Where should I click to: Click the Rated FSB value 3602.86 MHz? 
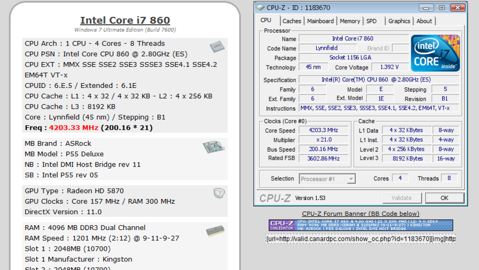[323, 158]
